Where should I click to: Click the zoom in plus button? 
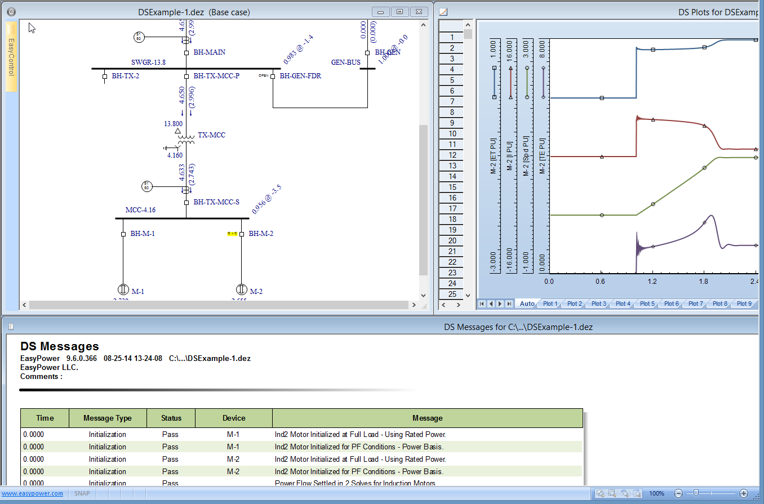pos(744,493)
